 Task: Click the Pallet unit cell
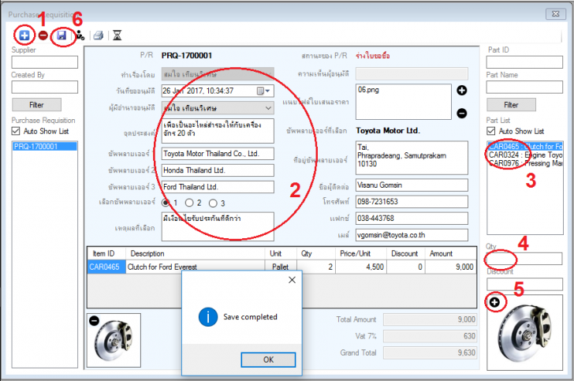tap(280, 267)
